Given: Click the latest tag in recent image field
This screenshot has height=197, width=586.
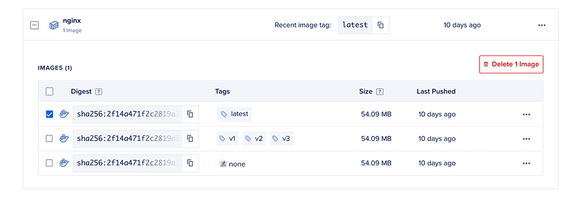Looking at the screenshot, I should (355, 25).
